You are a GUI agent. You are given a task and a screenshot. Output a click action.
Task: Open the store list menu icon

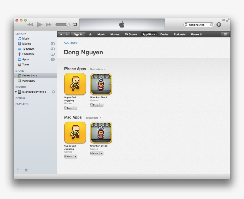[225, 34]
